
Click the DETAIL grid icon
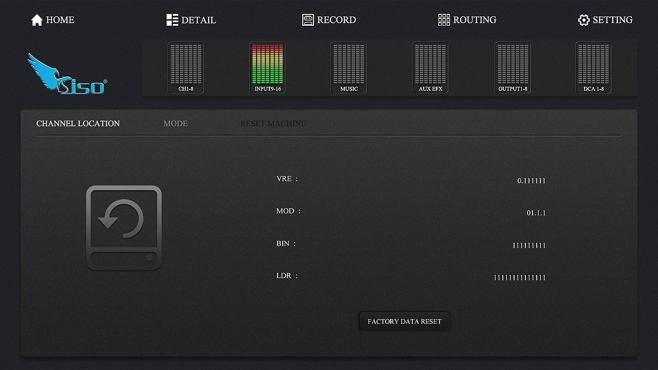coord(172,20)
